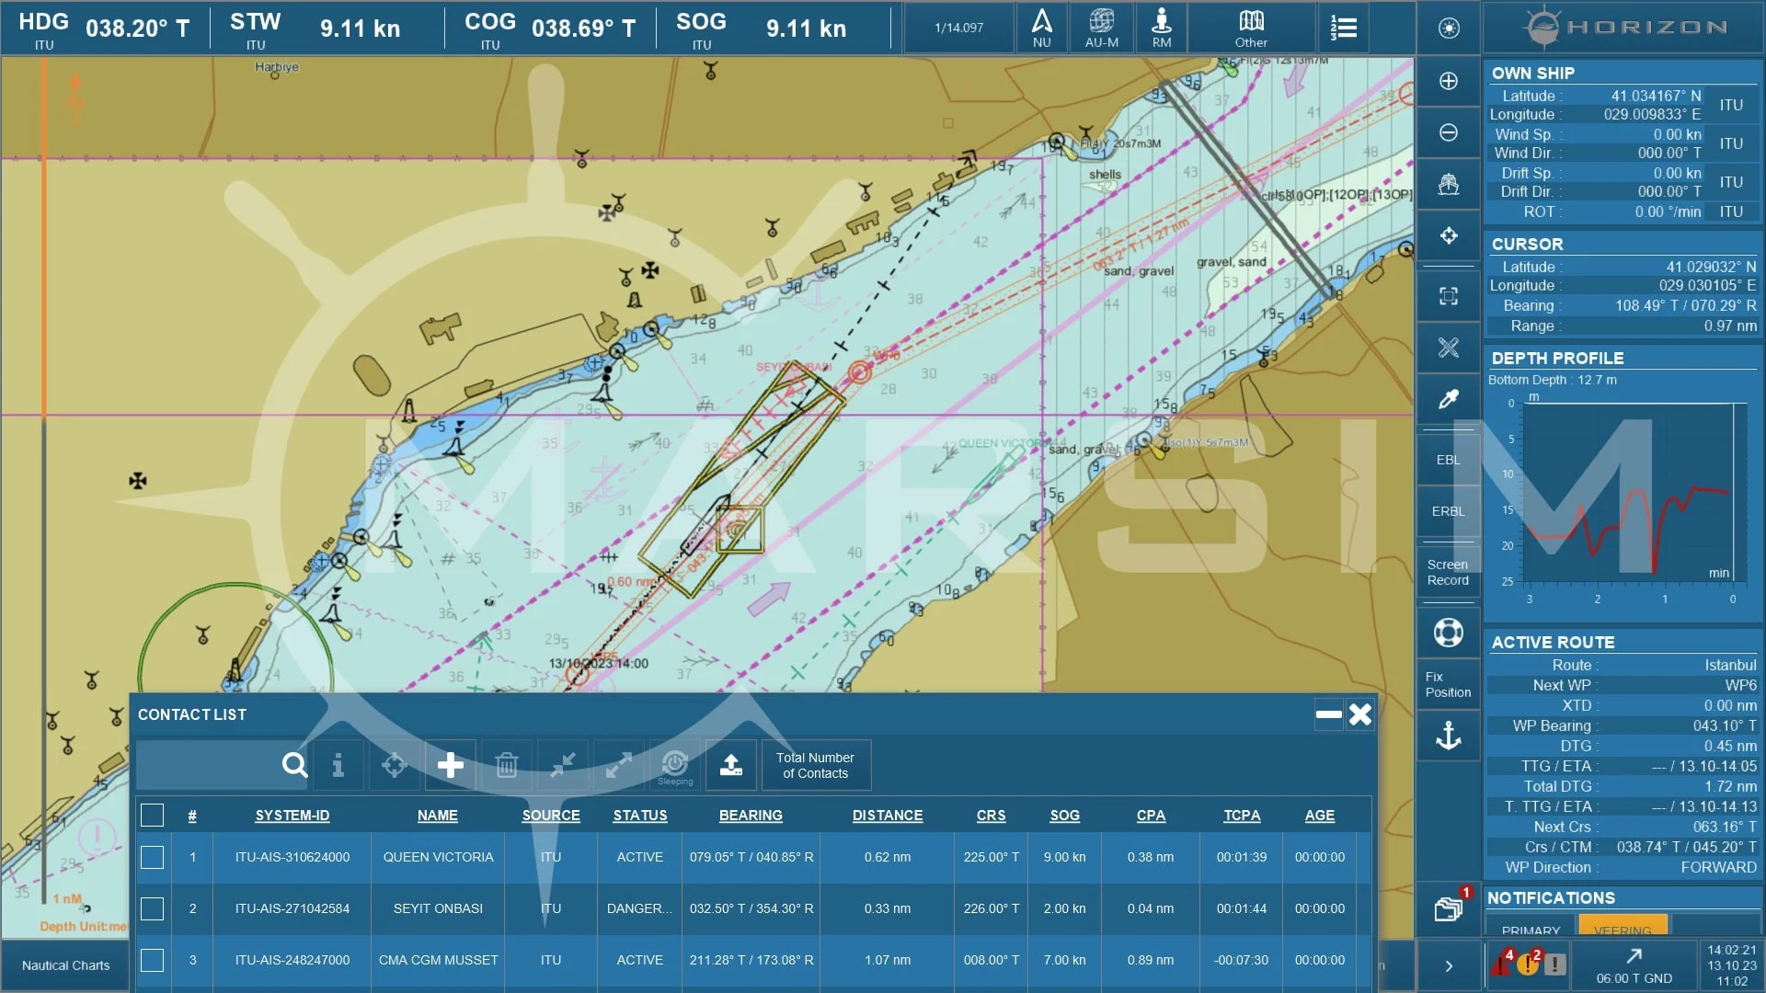Check the QUEEN VICTORIA row checkbox
1766x993 pixels.
[152, 857]
